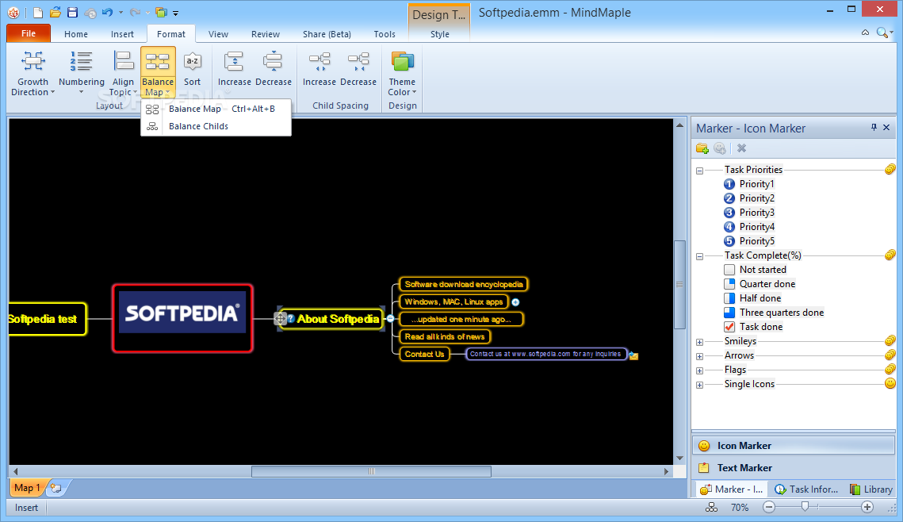Click the horizontal scrollbar thumb
This screenshot has height=522, width=903.
tap(372, 471)
